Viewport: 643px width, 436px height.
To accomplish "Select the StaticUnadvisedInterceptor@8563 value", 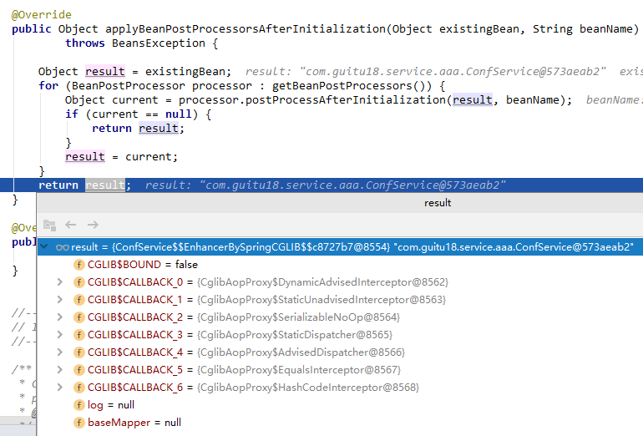I will coord(321,300).
